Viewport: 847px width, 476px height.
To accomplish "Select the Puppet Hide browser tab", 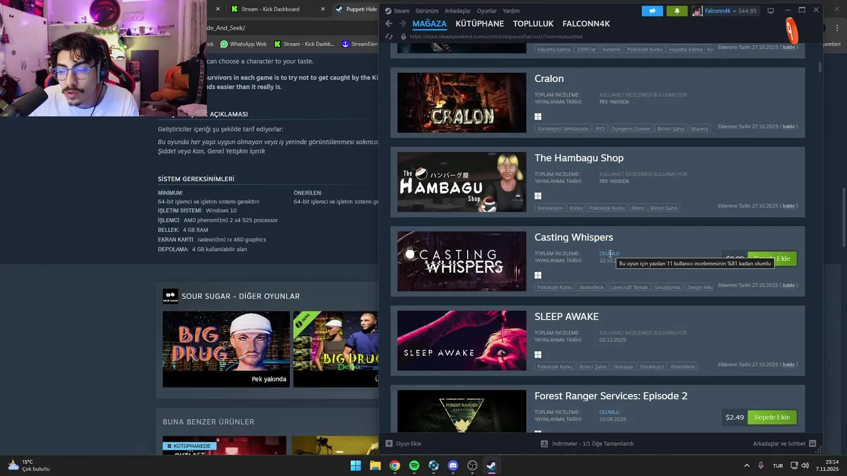I will [356, 9].
